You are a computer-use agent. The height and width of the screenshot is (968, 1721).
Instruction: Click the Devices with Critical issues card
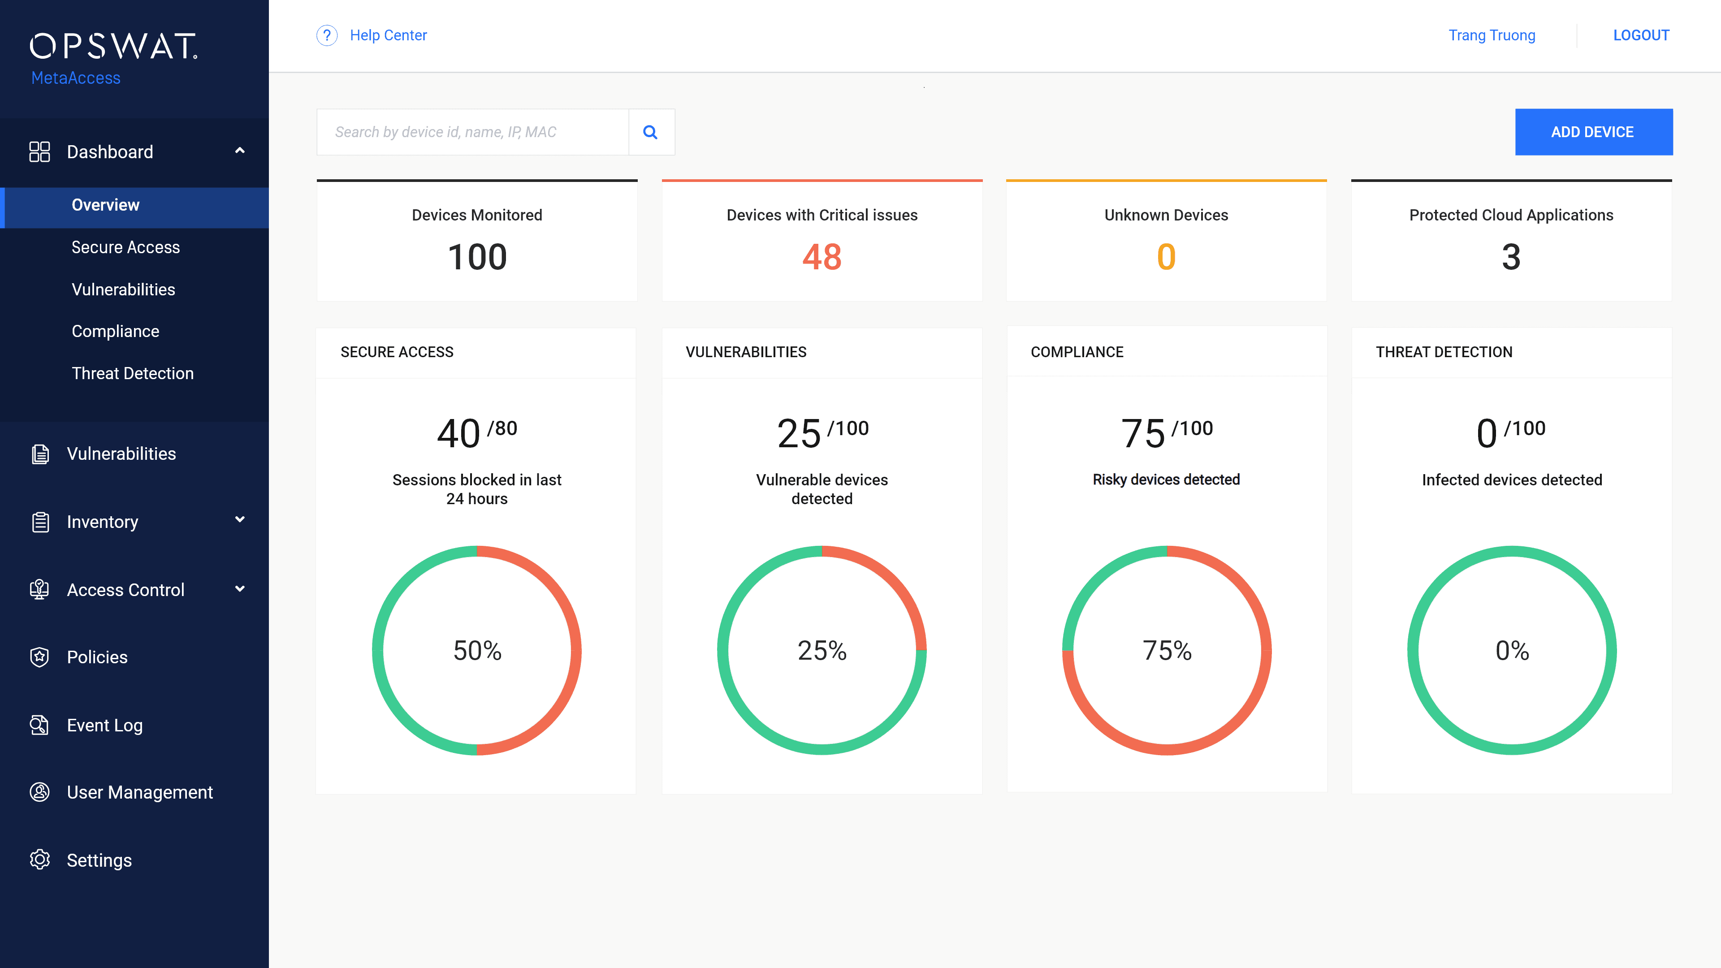pos(822,241)
